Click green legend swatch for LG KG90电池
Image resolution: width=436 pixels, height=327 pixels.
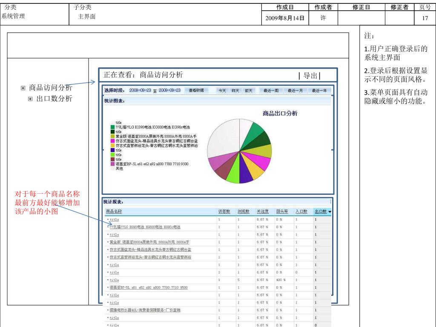pyautogui.click(x=112, y=127)
